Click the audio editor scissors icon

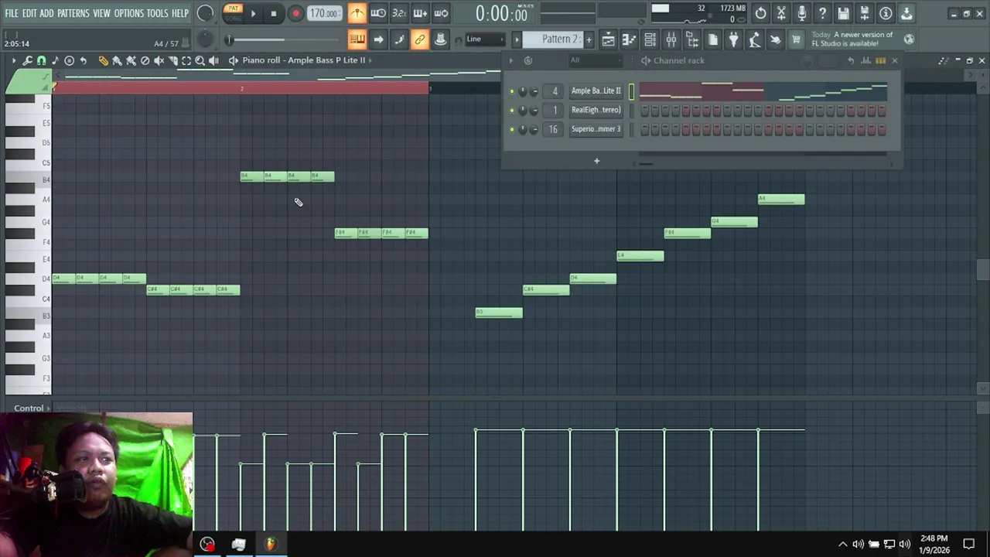click(x=781, y=13)
